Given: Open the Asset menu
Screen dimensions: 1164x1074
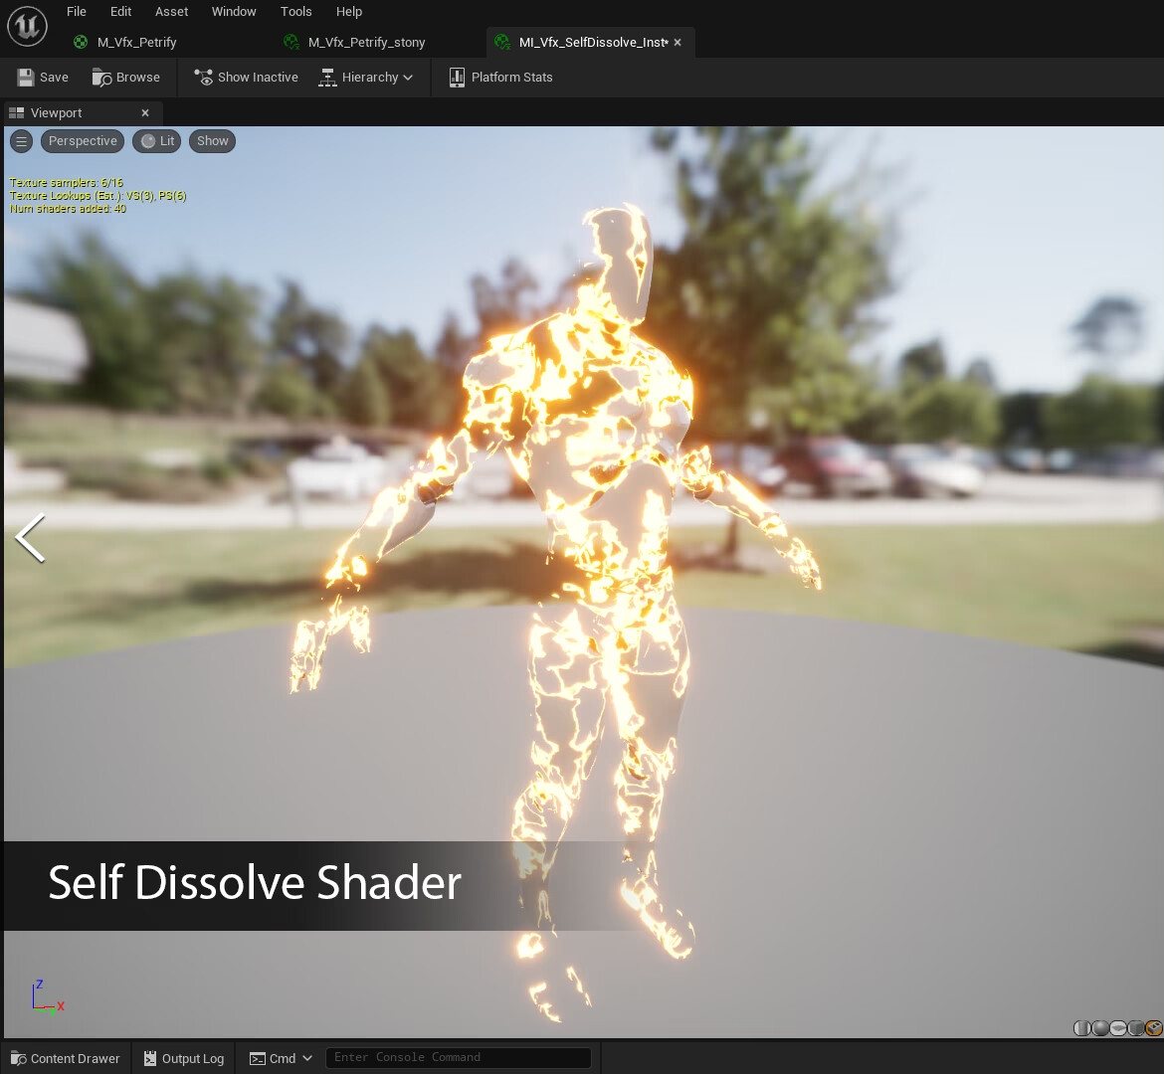Looking at the screenshot, I should (171, 11).
